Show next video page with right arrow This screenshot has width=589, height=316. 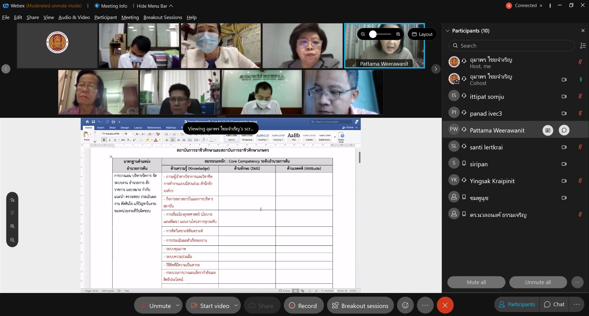436,69
